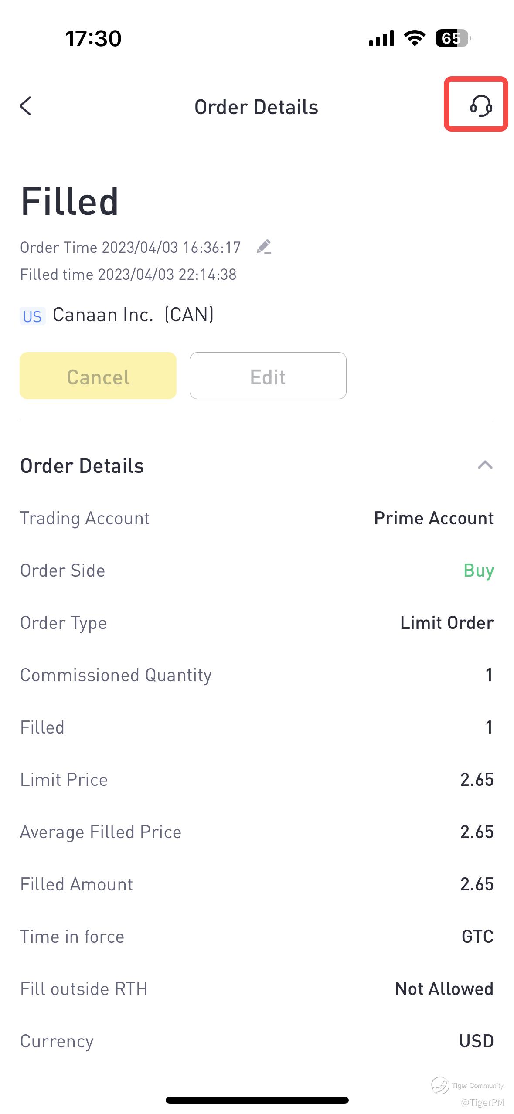Tap the pencil edit icon beside Order Time

(x=264, y=247)
